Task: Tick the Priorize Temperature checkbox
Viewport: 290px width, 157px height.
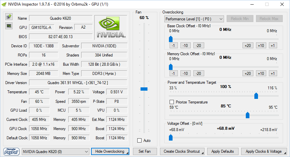Action: [x=172, y=102]
